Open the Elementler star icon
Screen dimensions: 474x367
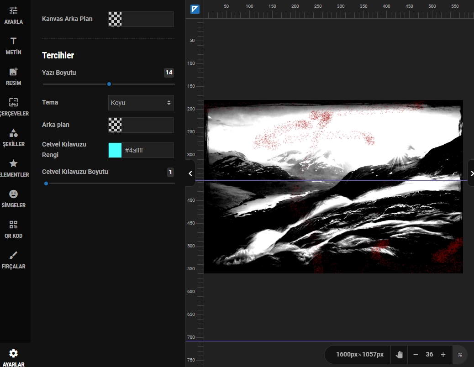tap(13, 163)
